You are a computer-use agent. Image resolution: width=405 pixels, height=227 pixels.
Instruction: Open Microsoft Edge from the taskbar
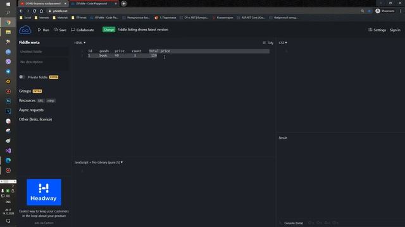tap(8, 161)
